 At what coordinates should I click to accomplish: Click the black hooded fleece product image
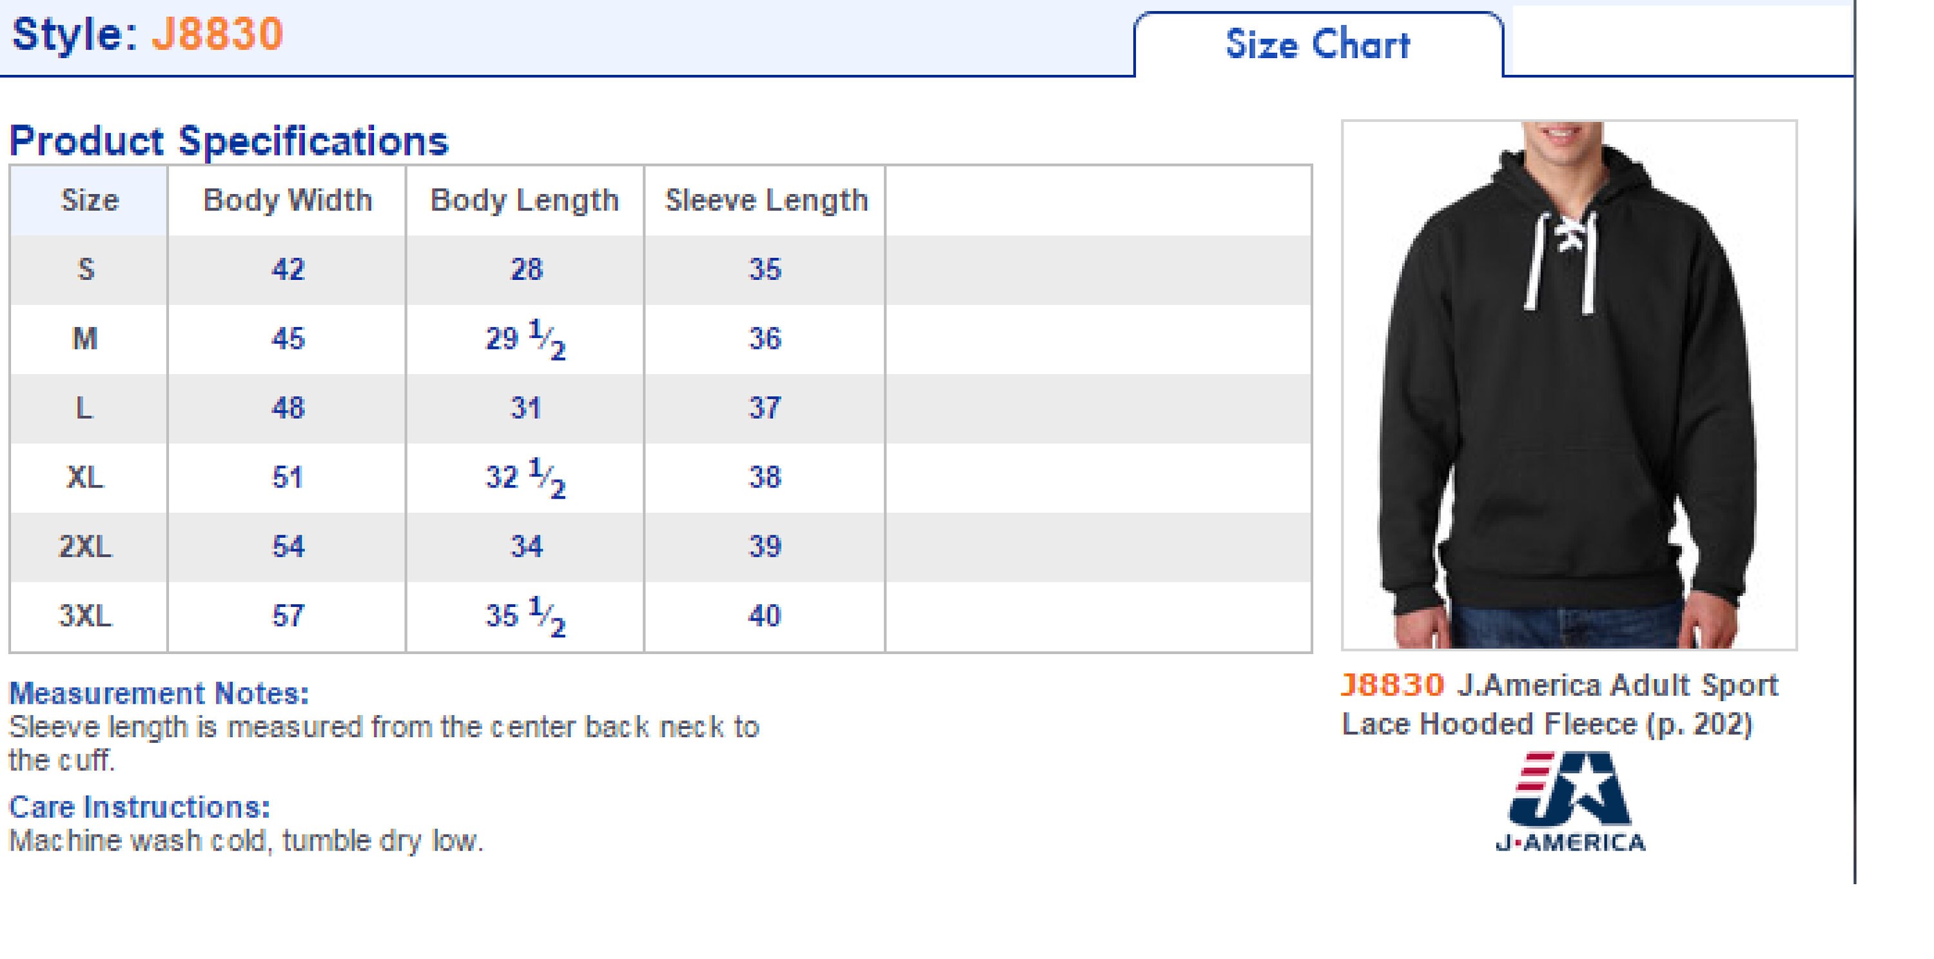click(1569, 384)
